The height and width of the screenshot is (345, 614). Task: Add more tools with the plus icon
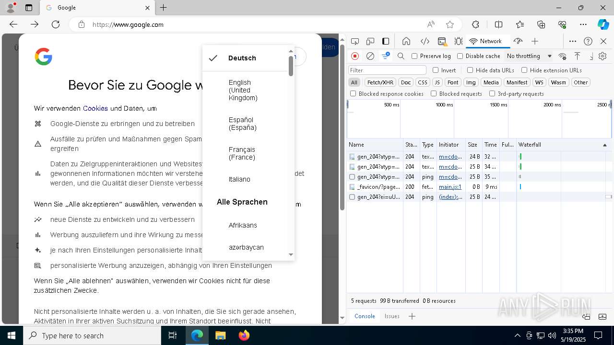point(535,41)
